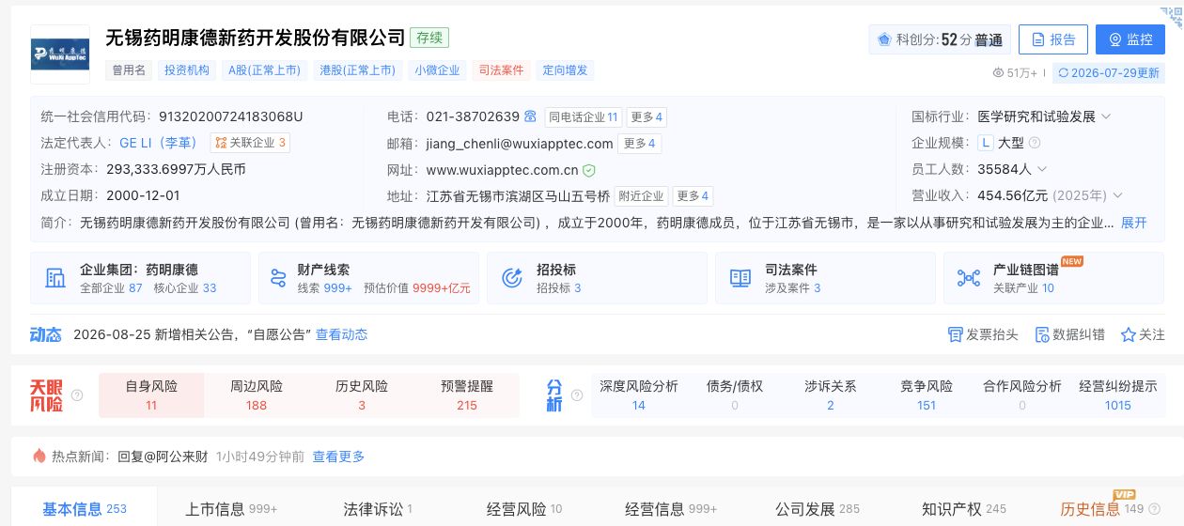Click the 科创分 score badge icon
The image size is (1184, 526).
[884, 39]
